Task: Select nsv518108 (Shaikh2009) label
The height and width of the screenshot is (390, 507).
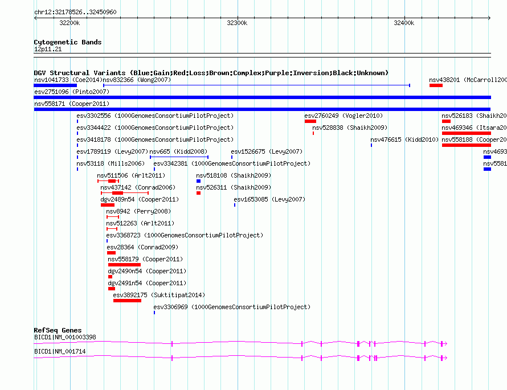Action: point(234,175)
